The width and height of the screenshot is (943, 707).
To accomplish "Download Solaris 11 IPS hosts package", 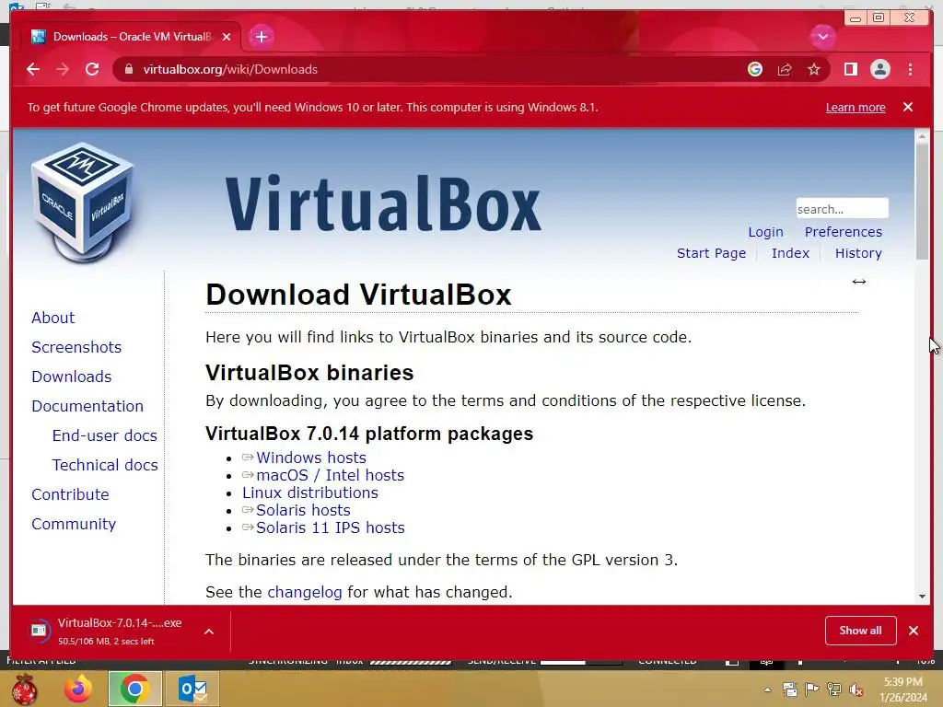I will (331, 527).
